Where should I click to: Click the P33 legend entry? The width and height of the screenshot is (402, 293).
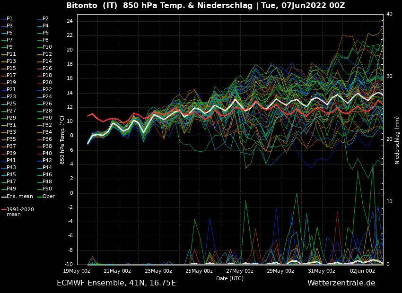9,132
